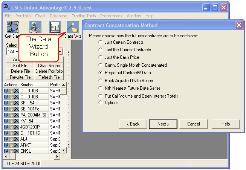246x170 pixels.
Task: Pick Gann, Single Month Concatenated
Action: pos(101,65)
